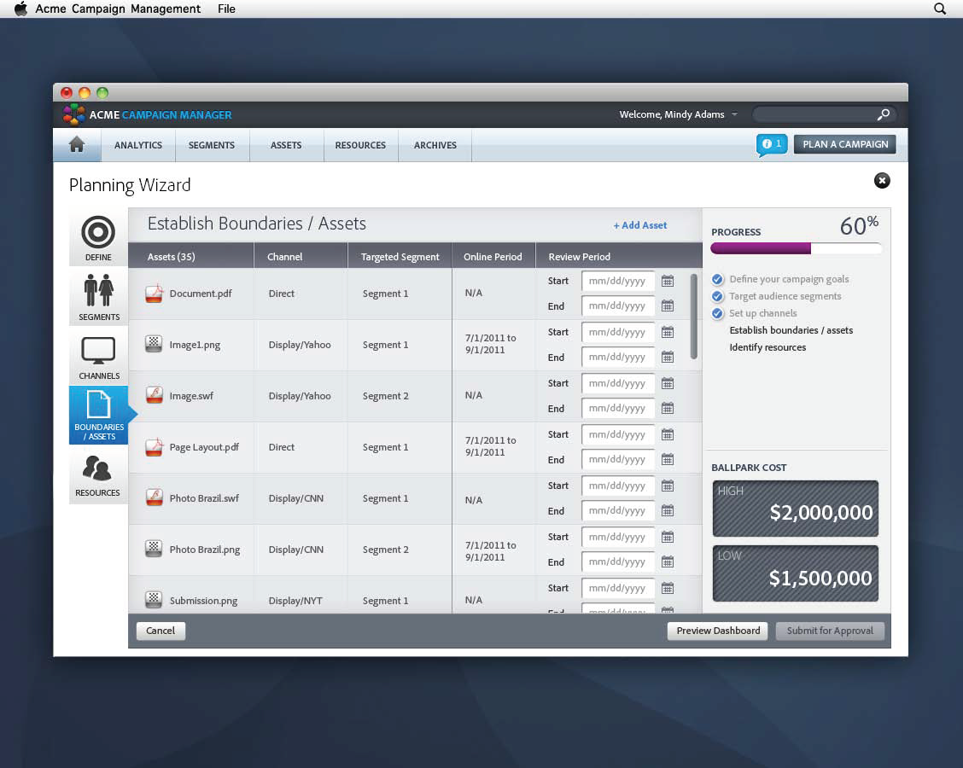Click the Targeted Segment column header
This screenshot has width=963, height=768.
[400, 256]
